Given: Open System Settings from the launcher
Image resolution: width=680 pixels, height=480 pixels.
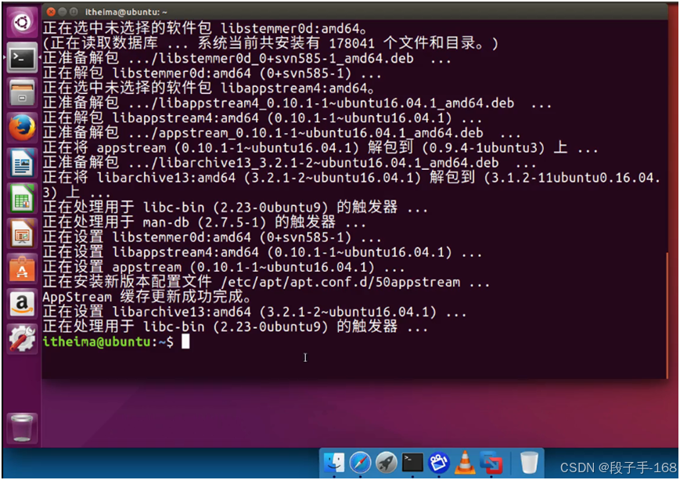Looking at the screenshot, I should 22,339.
